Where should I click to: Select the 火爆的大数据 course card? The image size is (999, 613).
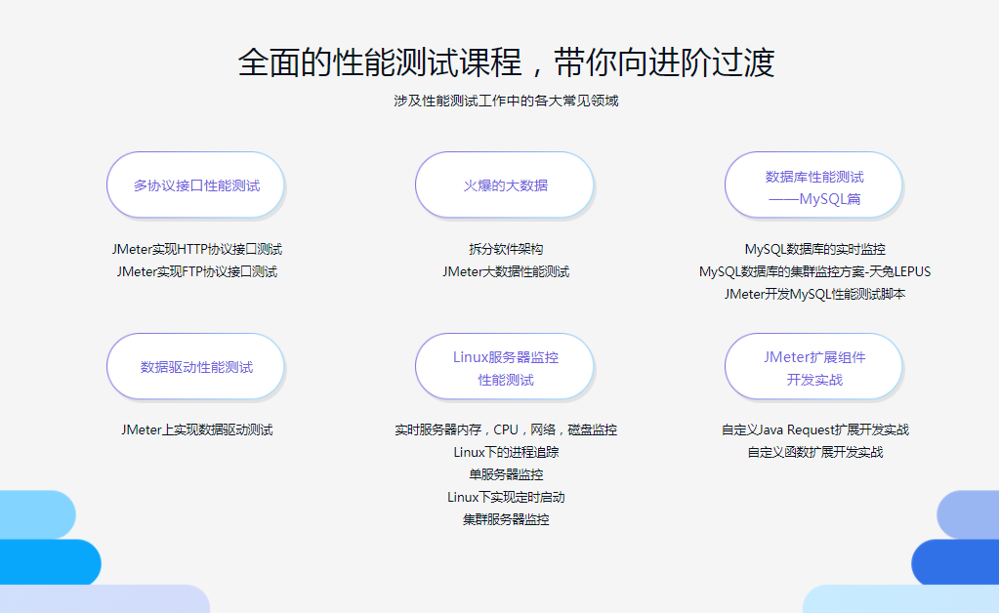[505, 184]
